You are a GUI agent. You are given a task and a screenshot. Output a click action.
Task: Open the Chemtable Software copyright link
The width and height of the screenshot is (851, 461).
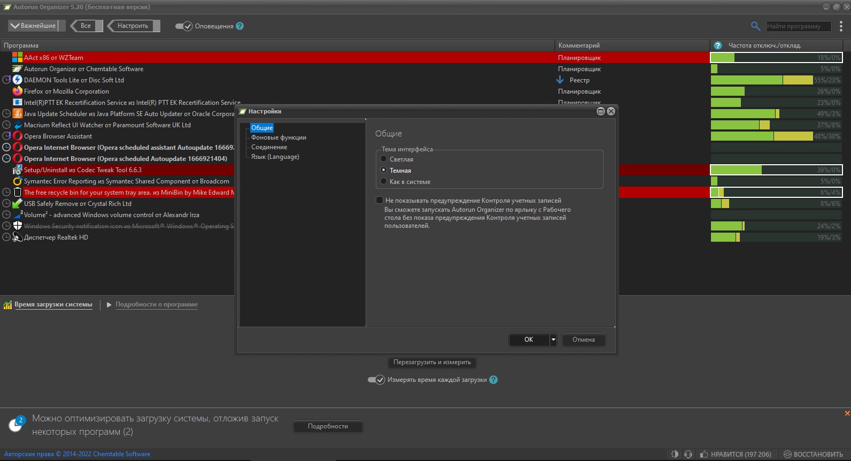tap(77, 454)
